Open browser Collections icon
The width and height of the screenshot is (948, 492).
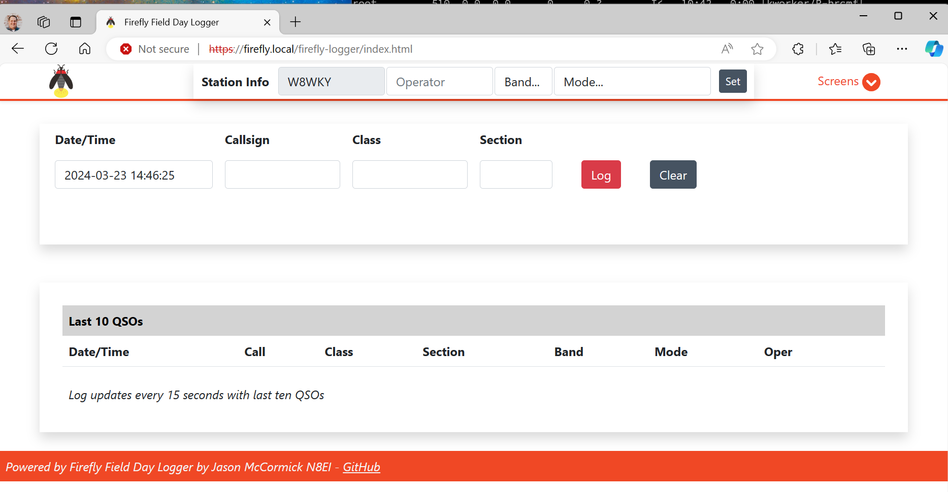point(869,49)
